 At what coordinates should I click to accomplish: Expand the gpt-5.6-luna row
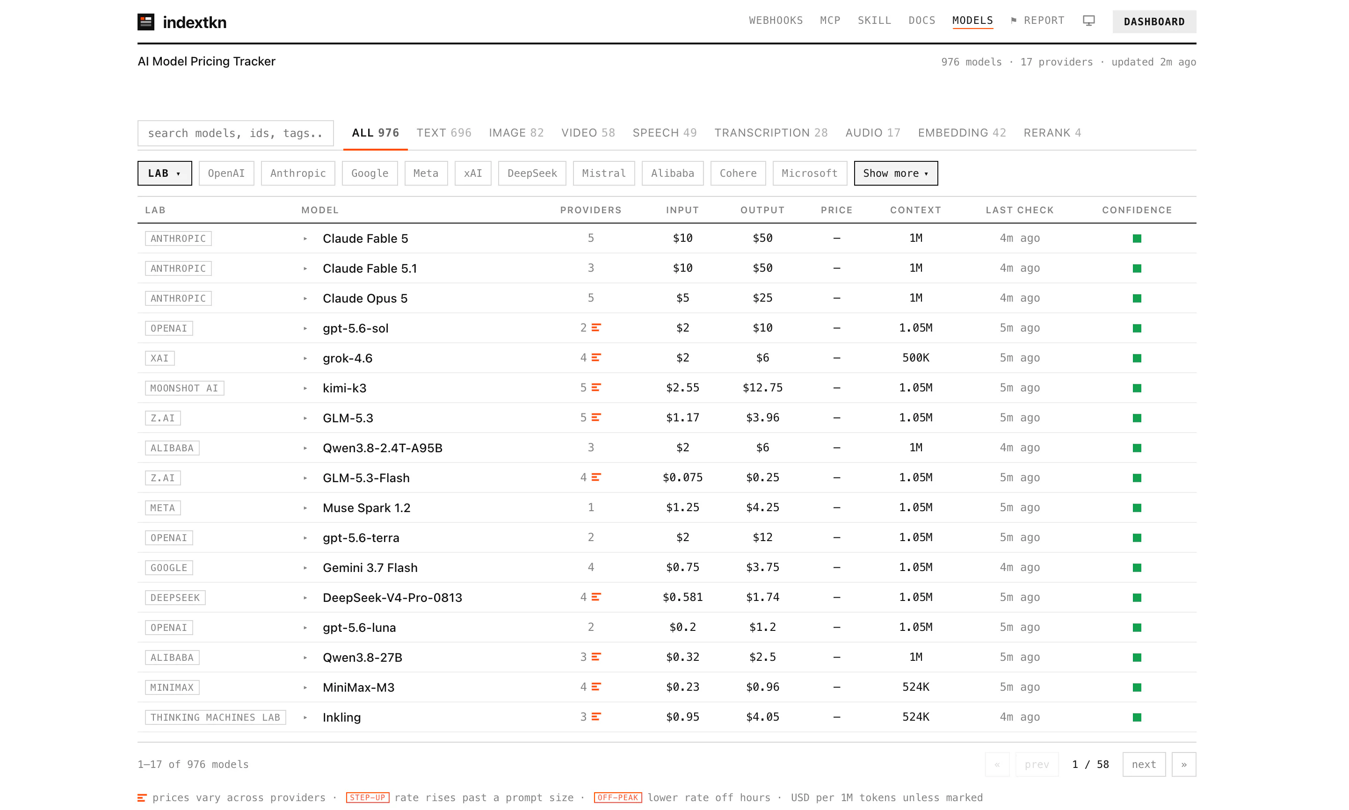point(305,628)
